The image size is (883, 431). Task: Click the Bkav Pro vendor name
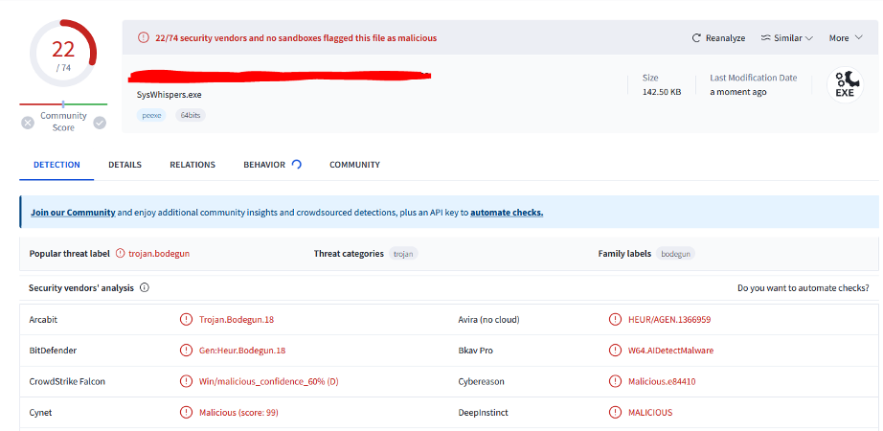point(475,351)
